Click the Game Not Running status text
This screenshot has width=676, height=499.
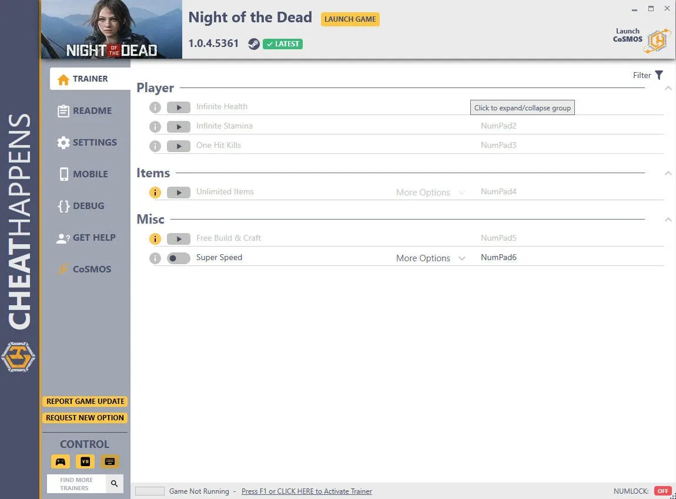(199, 491)
